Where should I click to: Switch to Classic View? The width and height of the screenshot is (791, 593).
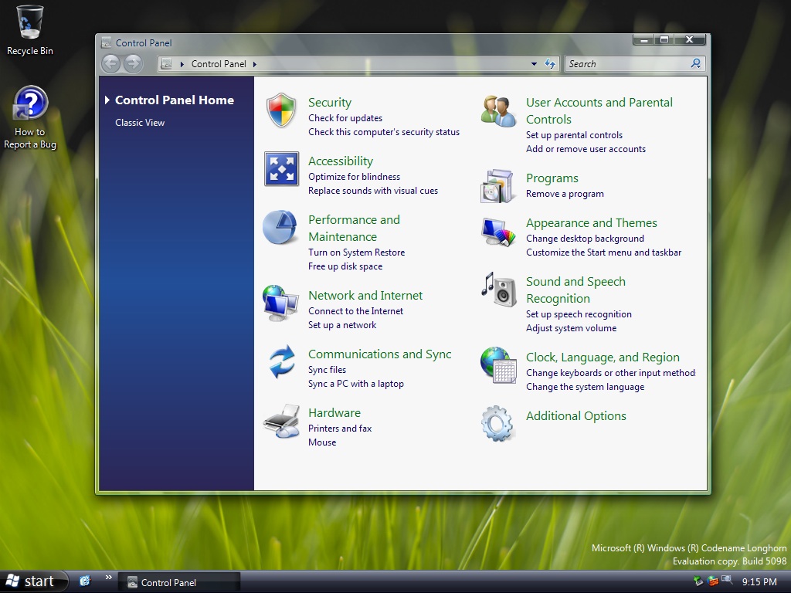click(x=140, y=123)
